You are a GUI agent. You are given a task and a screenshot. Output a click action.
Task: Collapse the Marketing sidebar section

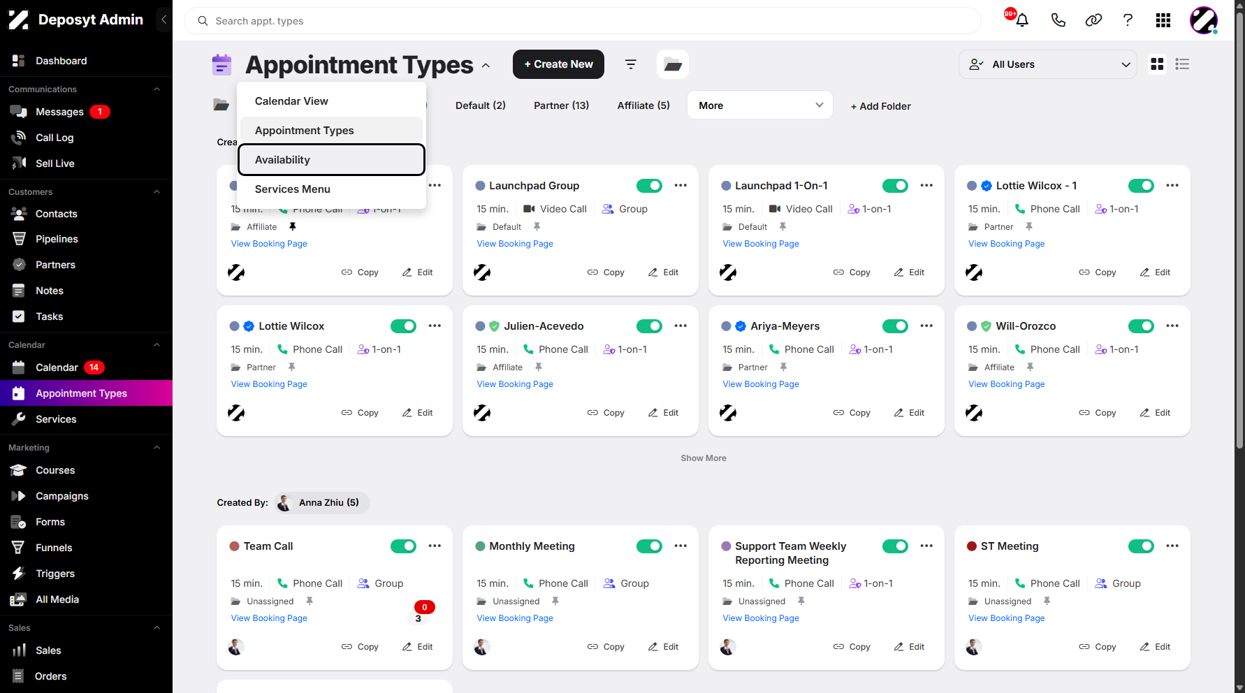156,448
